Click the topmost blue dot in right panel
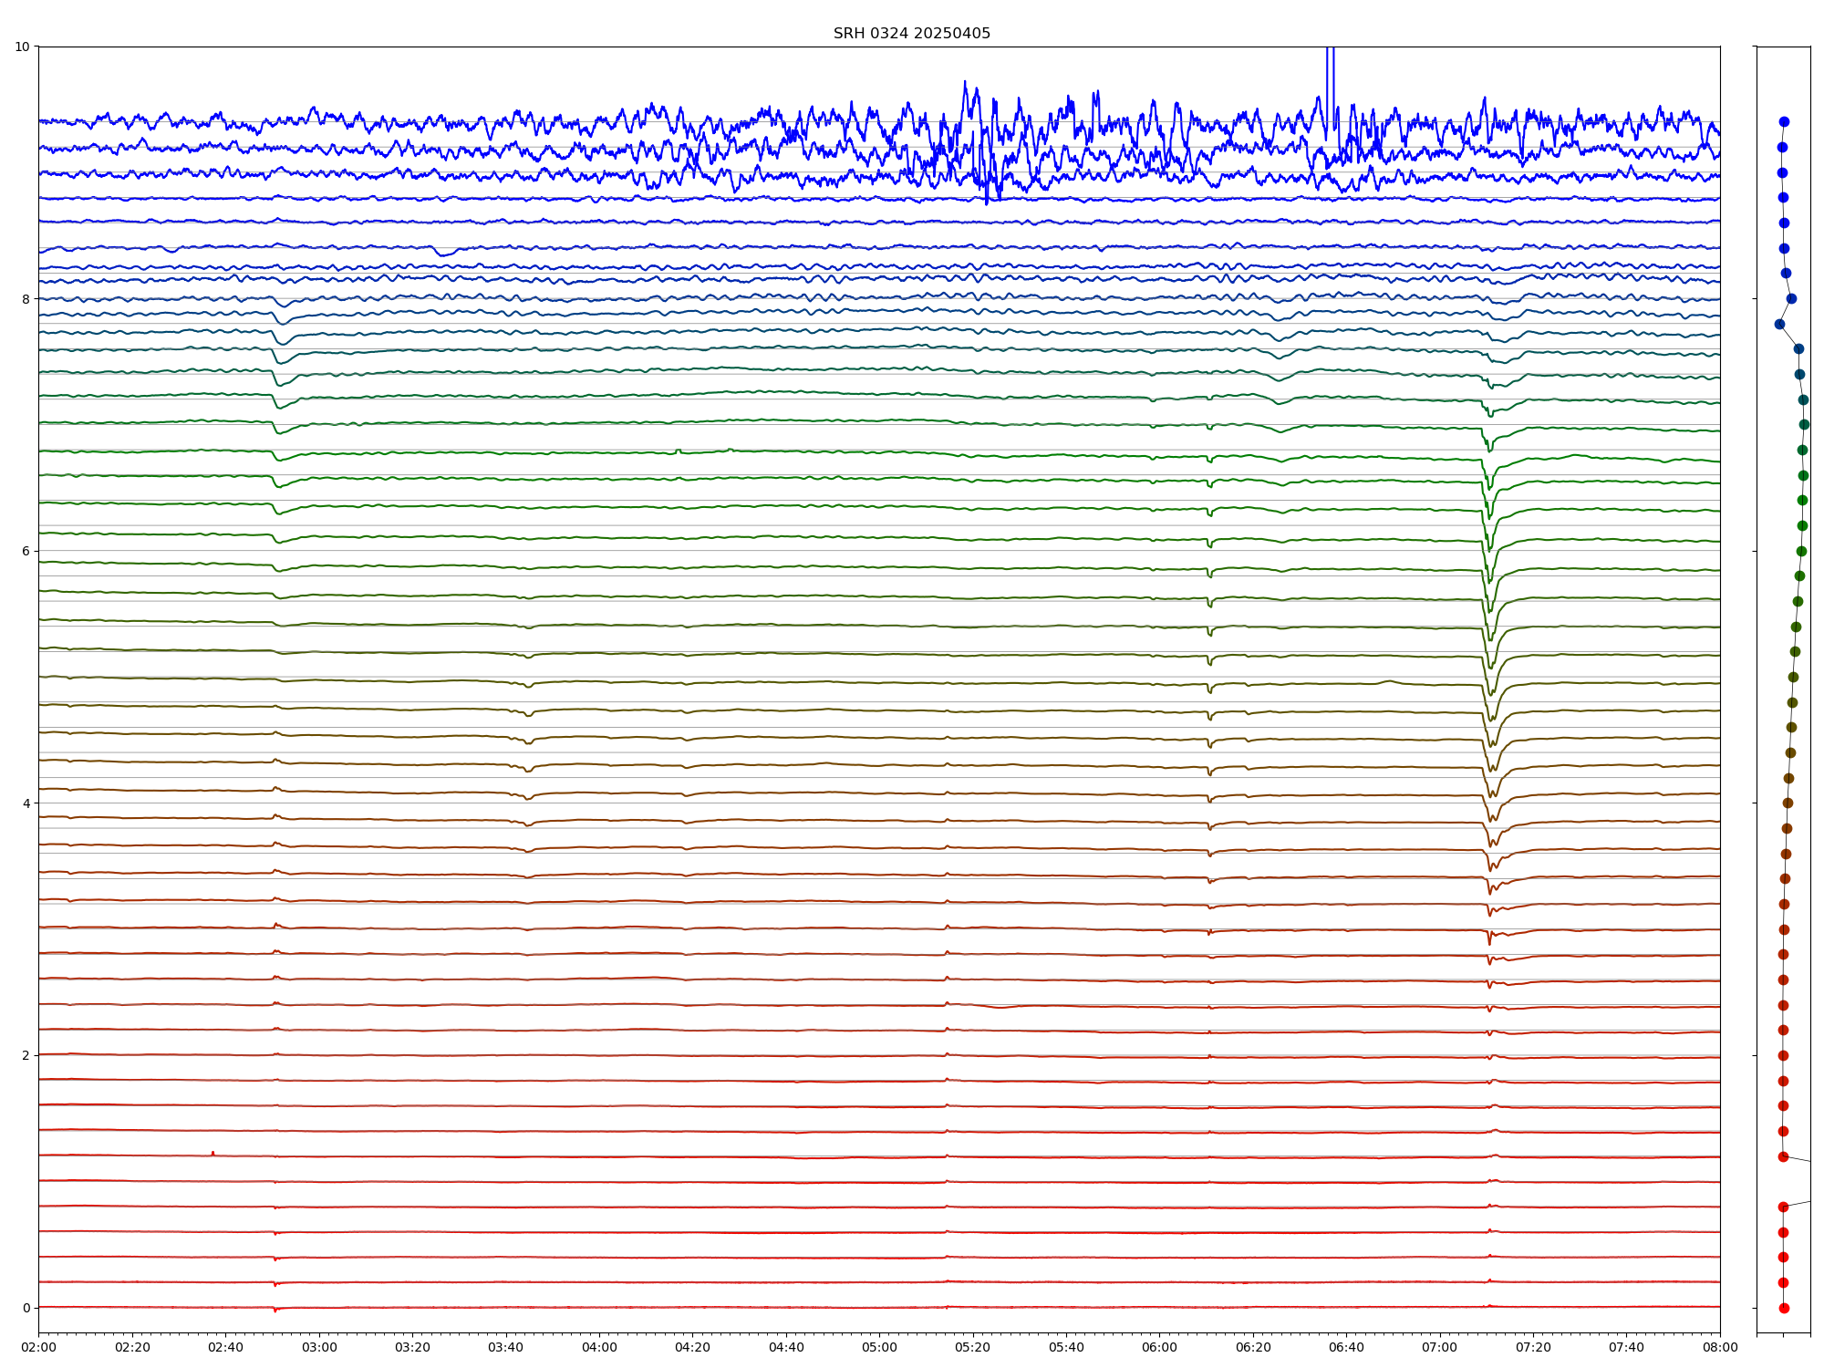 (1784, 121)
